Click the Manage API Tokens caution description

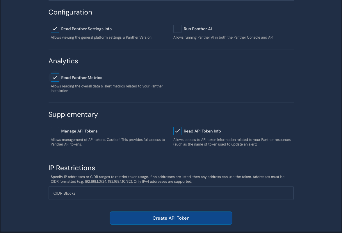coord(108,142)
